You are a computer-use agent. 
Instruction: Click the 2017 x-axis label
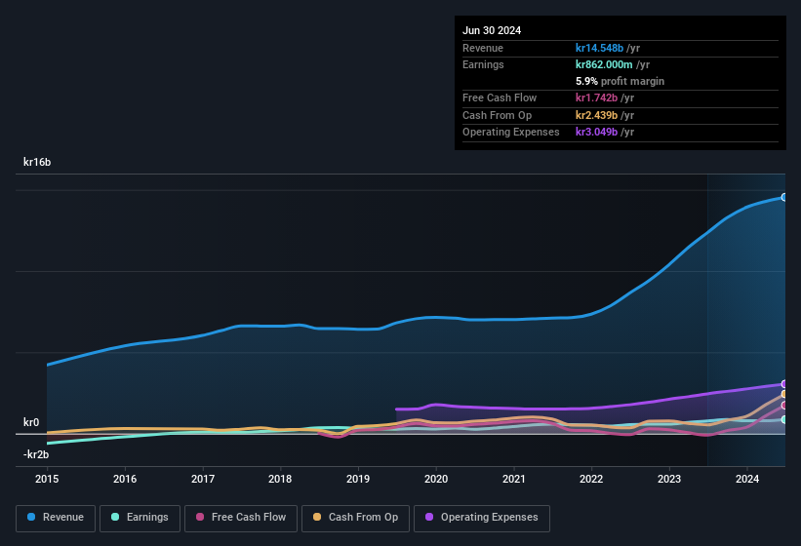click(x=203, y=479)
